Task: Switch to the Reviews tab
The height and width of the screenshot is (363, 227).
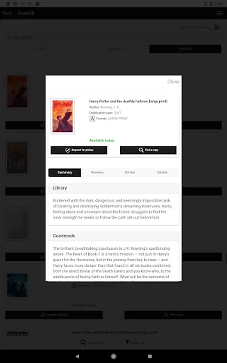Action: pyautogui.click(x=97, y=173)
